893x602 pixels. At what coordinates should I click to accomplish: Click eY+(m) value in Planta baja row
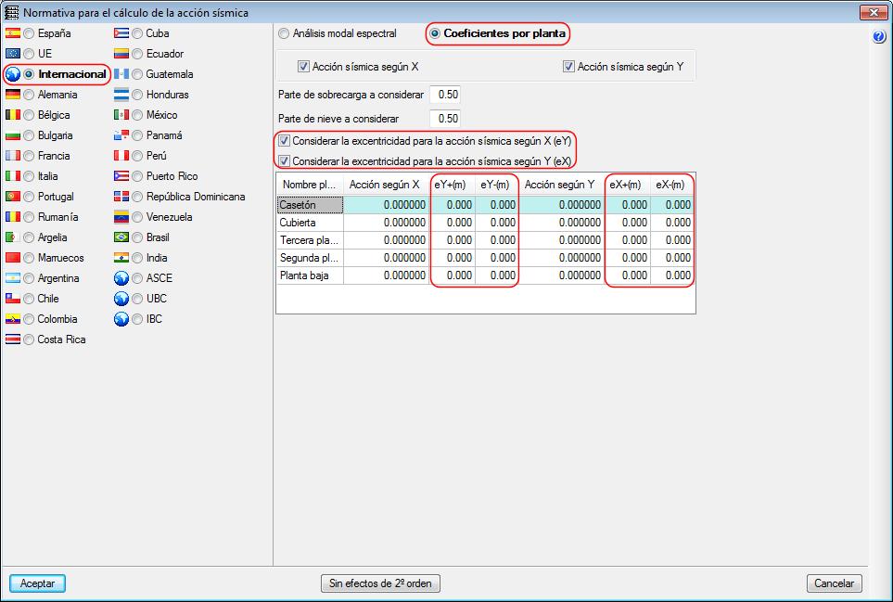pos(453,275)
